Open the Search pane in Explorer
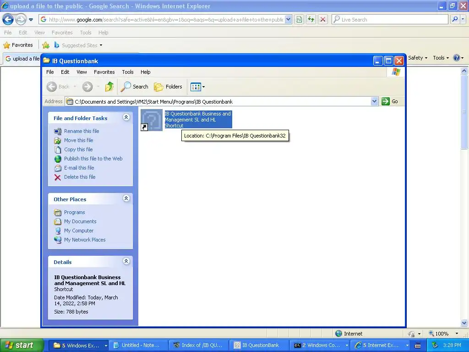This screenshot has width=469, height=352. [x=134, y=87]
